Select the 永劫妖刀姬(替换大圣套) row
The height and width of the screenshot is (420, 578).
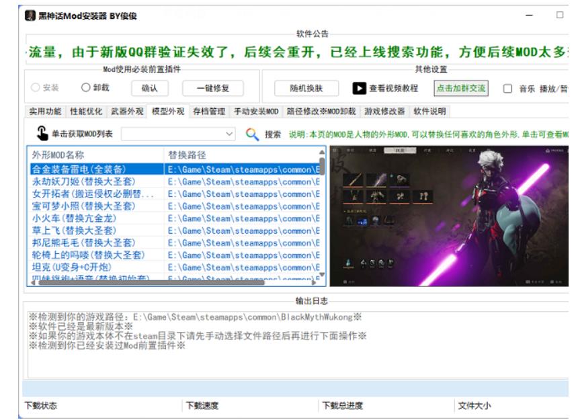click(x=175, y=181)
